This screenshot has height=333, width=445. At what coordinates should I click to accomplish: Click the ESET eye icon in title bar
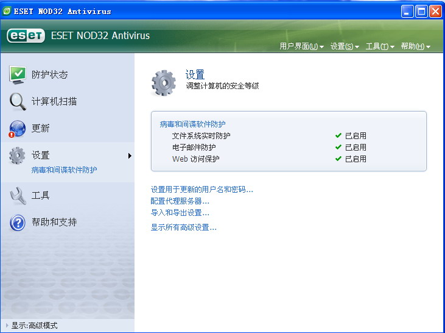tap(7, 11)
